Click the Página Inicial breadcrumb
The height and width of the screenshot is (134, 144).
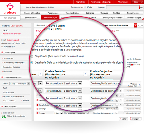point(40,25)
